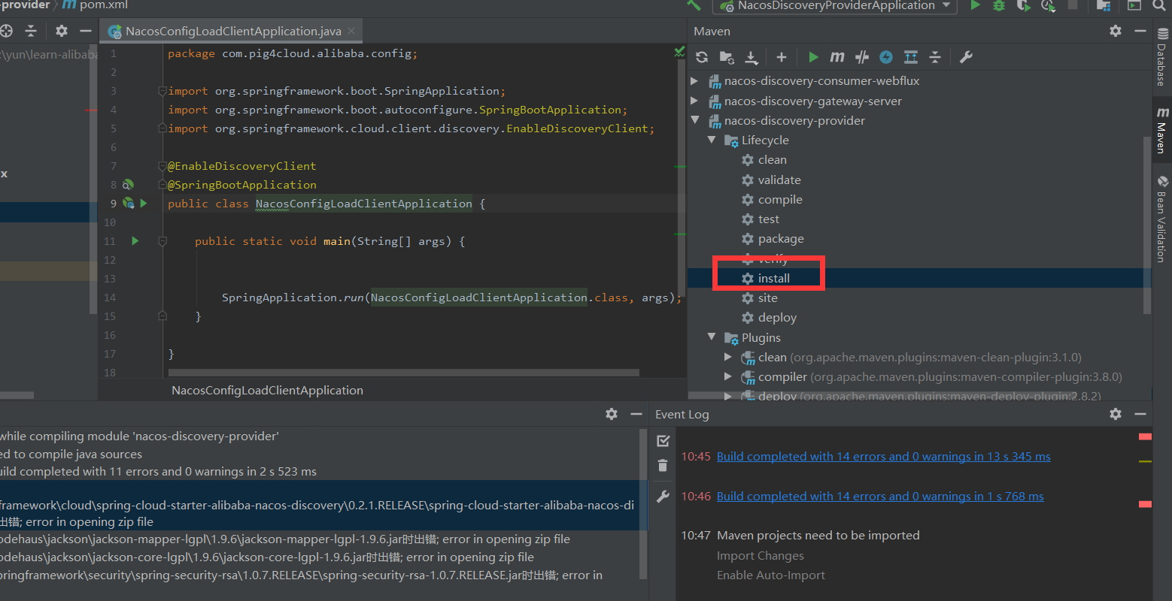This screenshot has width=1172, height=601.
Task: Execute a Maven goal via the m icon
Action: (x=837, y=56)
